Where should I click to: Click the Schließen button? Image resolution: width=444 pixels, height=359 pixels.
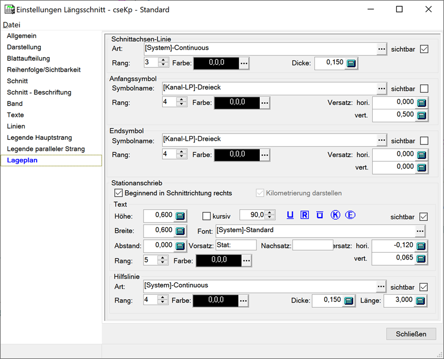[x=411, y=334]
